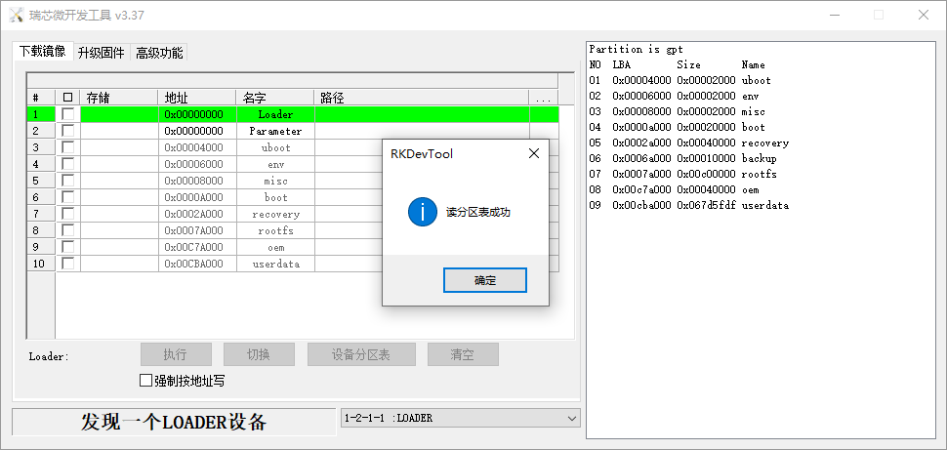
Task: Select the 下载镜像 tab
Action: pos(42,52)
